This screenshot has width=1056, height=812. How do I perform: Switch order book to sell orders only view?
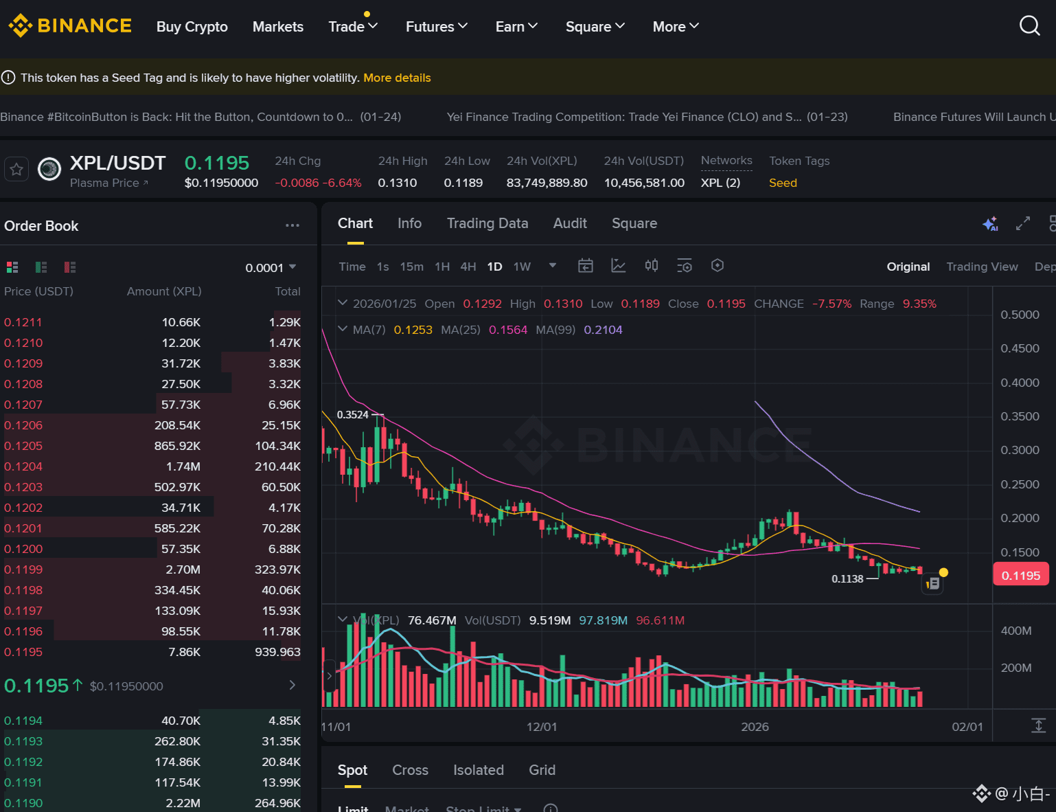[x=69, y=267]
